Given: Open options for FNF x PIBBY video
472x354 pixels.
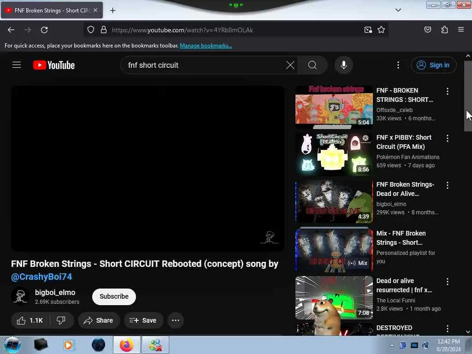Looking at the screenshot, I should click(448, 138).
